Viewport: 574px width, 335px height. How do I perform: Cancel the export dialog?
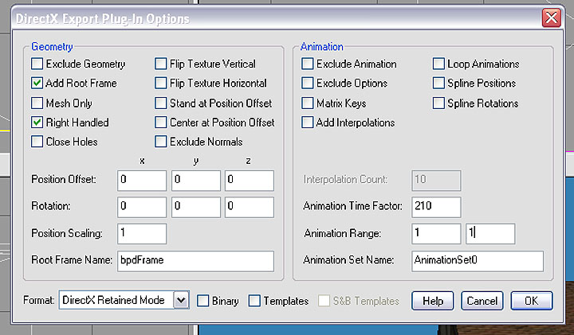click(x=482, y=301)
